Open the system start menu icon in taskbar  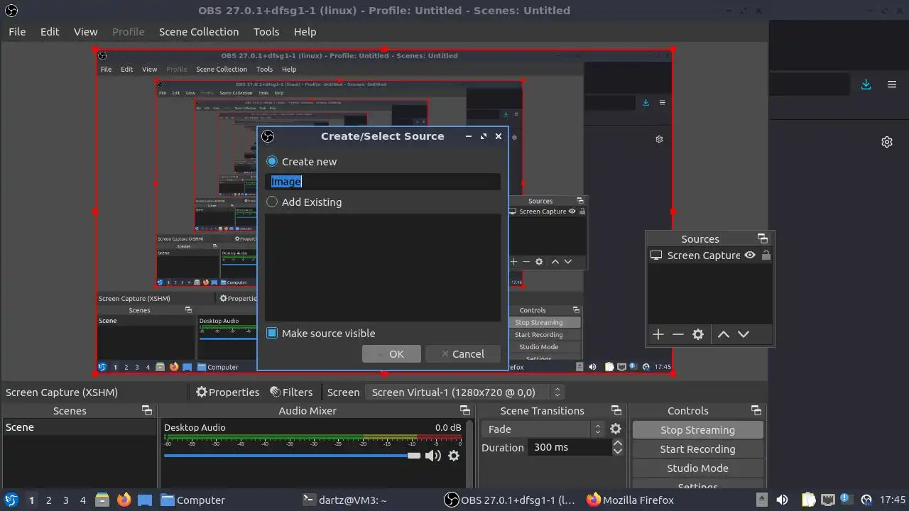coord(11,500)
